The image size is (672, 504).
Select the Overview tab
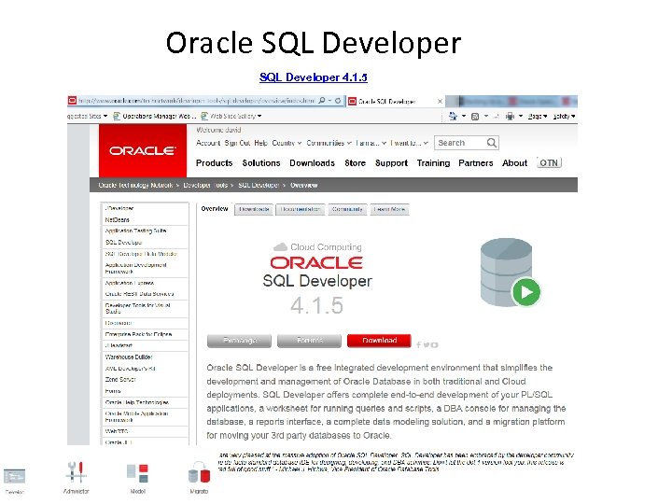(x=215, y=209)
